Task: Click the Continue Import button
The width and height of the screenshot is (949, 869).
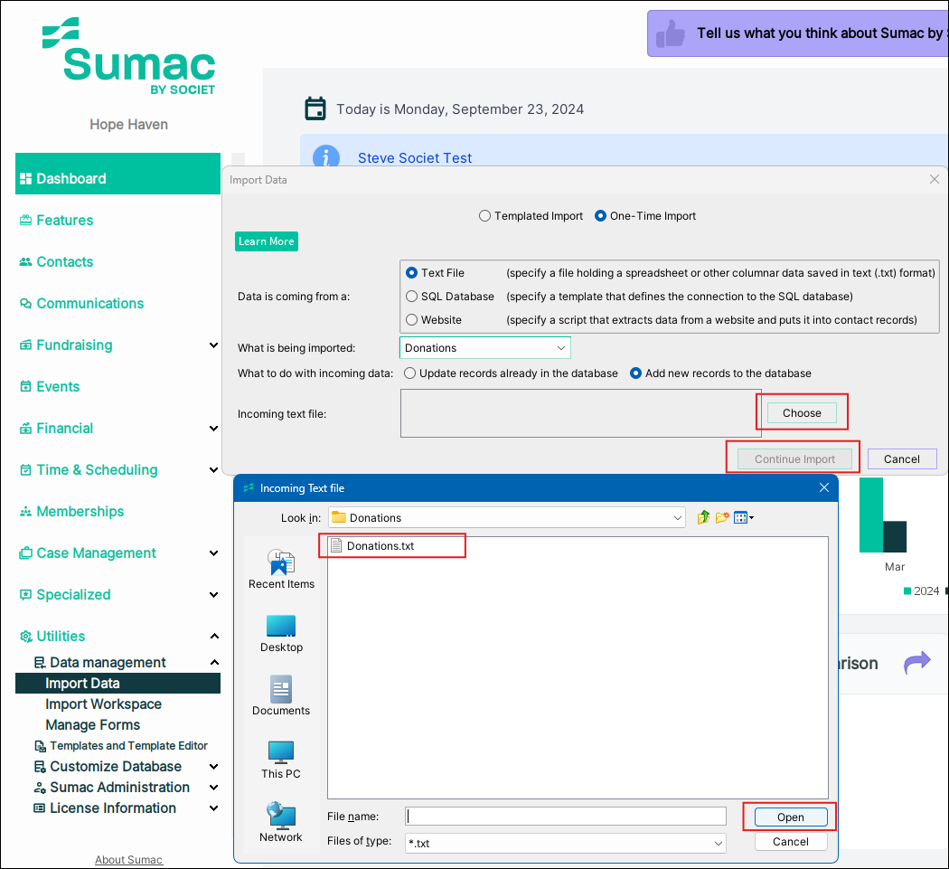Action: pyautogui.click(x=794, y=459)
